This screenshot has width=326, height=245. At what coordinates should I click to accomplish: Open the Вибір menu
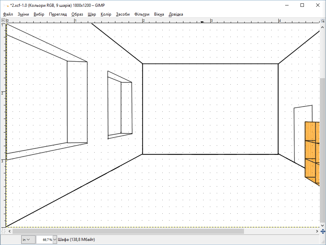pyautogui.click(x=39, y=14)
